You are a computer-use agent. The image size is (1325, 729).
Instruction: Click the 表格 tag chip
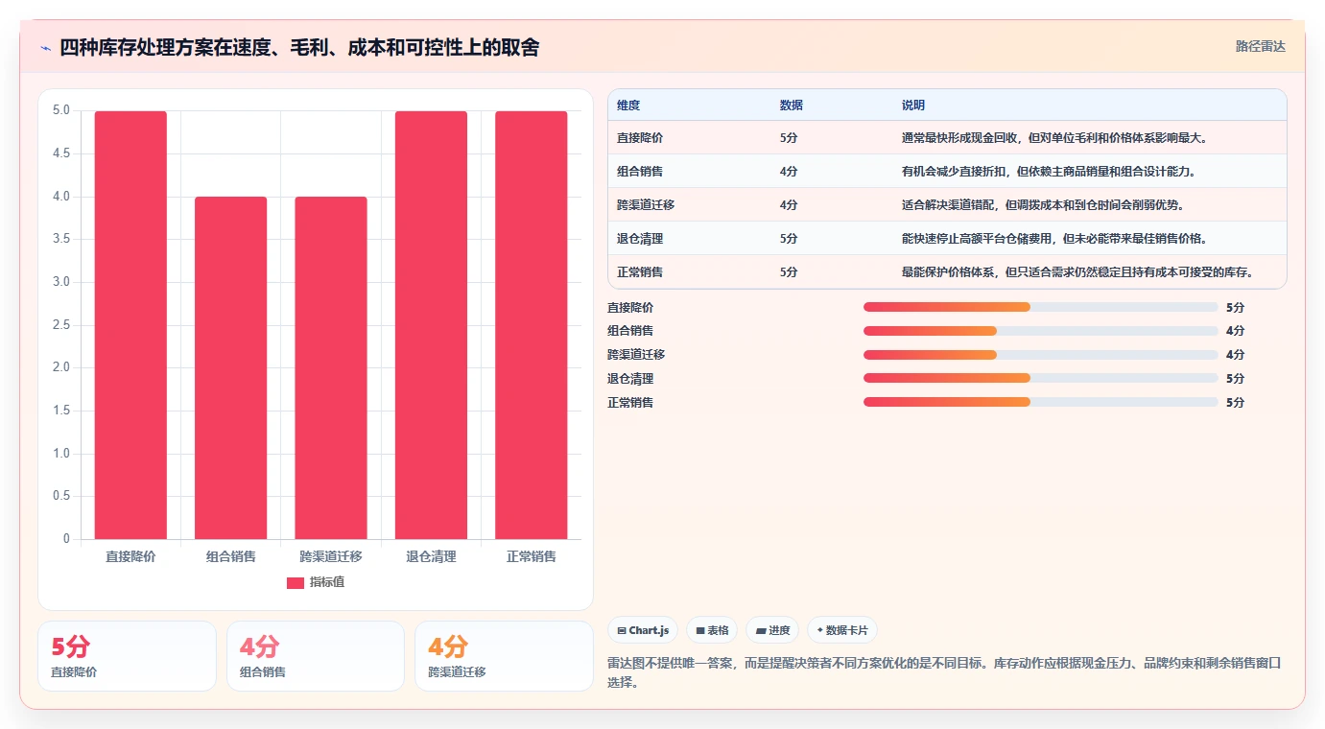(712, 630)
